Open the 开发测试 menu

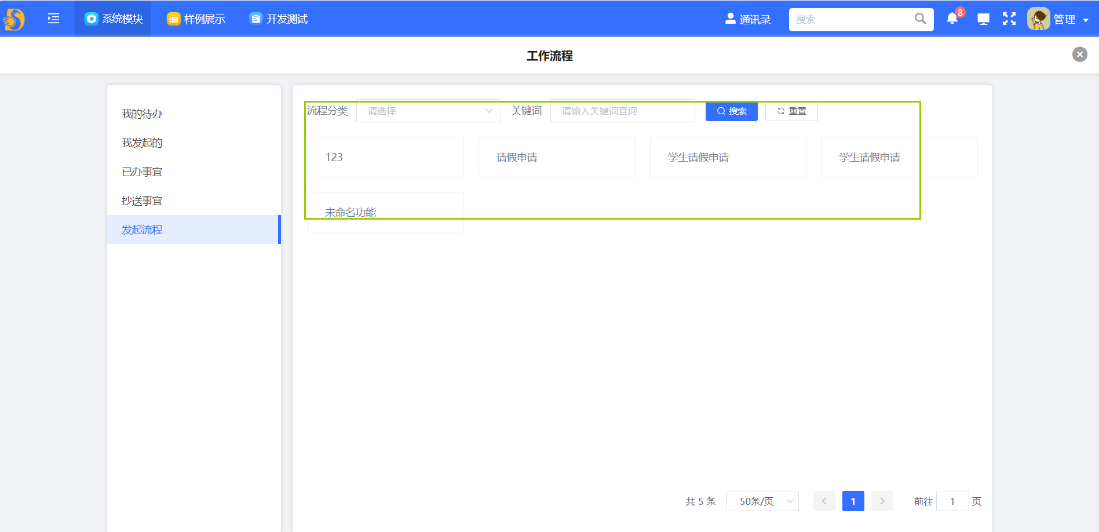278,19
